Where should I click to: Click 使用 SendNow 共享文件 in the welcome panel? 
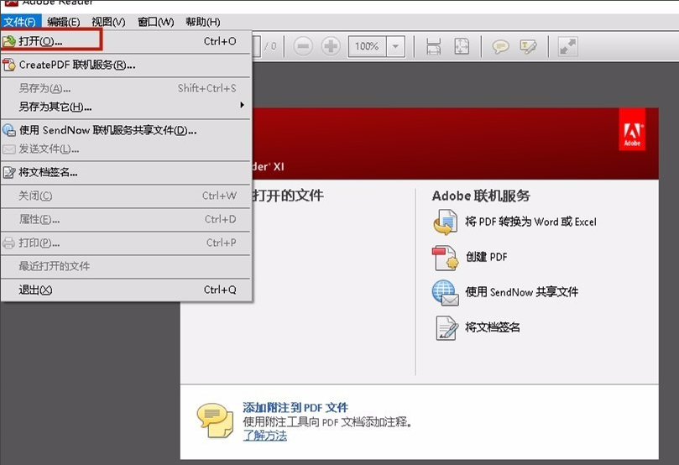(x=521, y=292)
